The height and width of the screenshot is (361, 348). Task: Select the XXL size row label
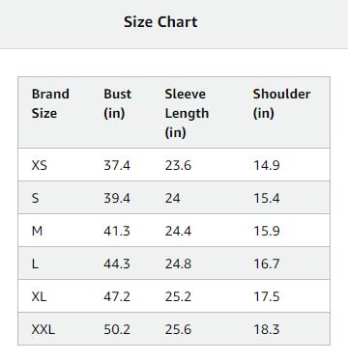(43, 329)
